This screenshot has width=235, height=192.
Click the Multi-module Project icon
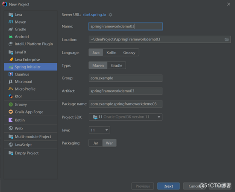11,136
